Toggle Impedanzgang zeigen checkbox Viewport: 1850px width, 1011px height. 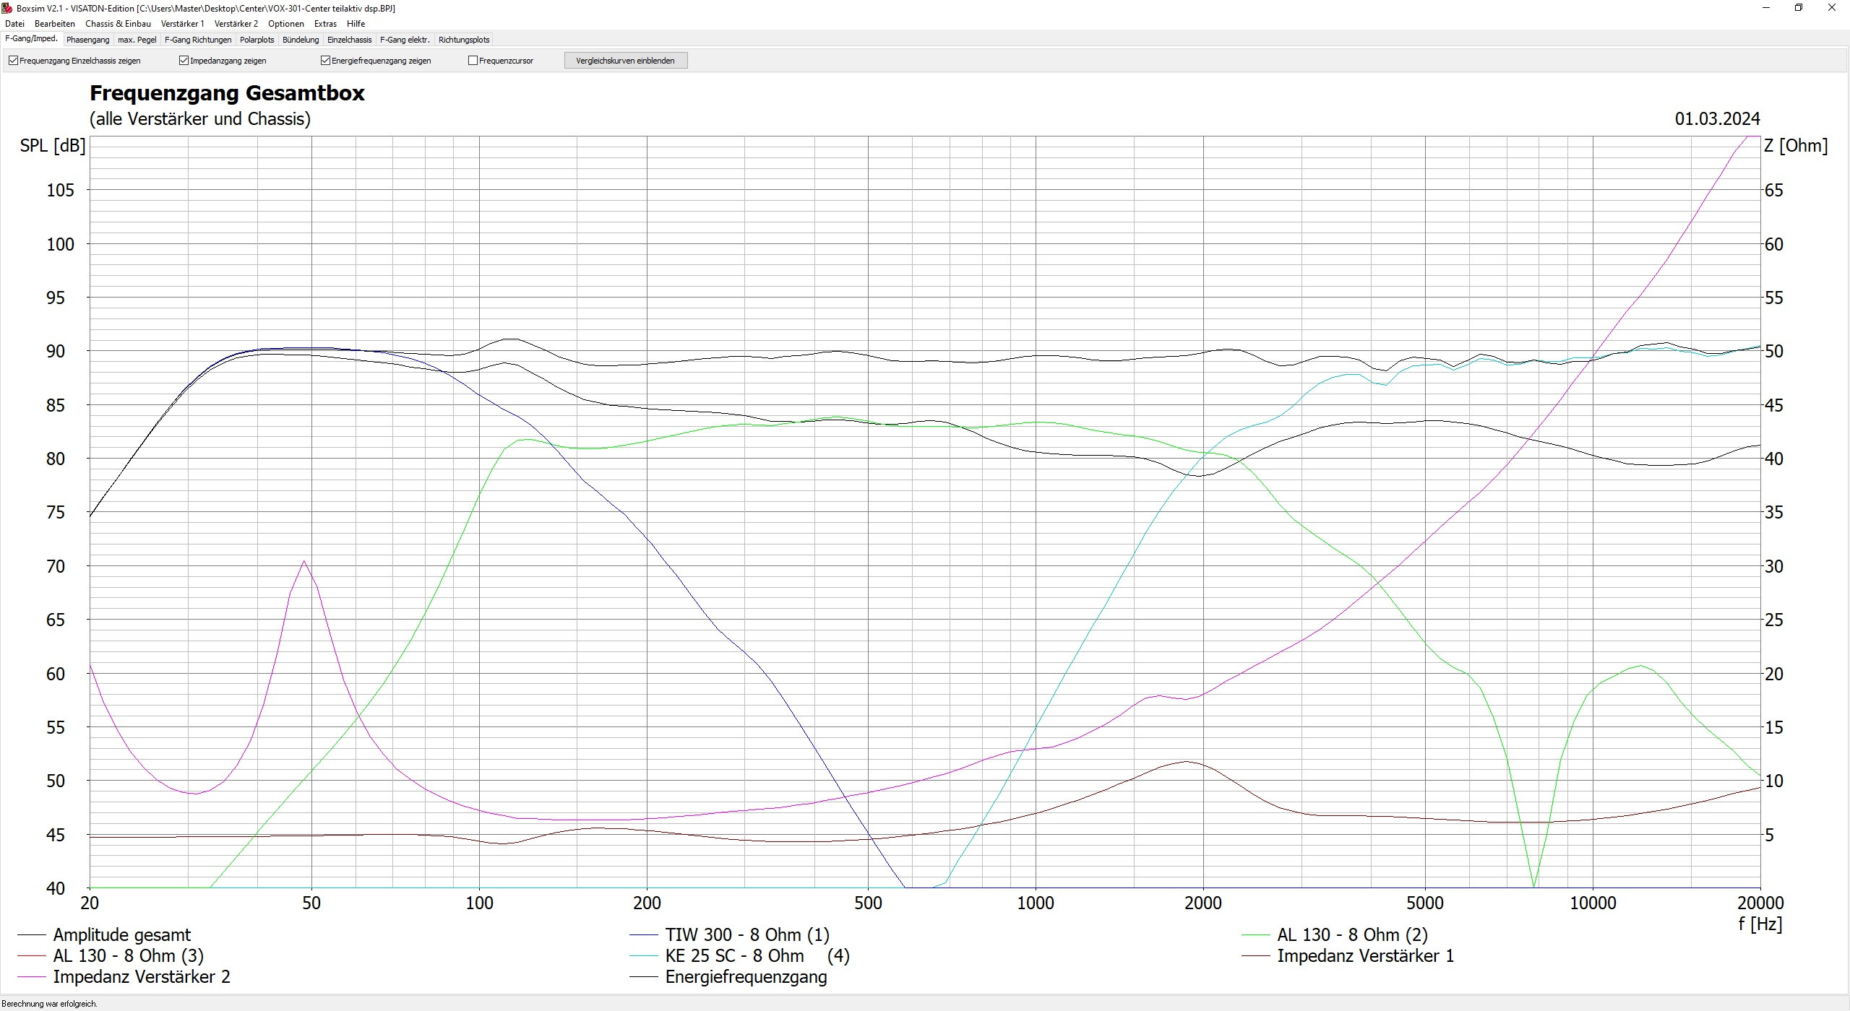tap(184, 61)
